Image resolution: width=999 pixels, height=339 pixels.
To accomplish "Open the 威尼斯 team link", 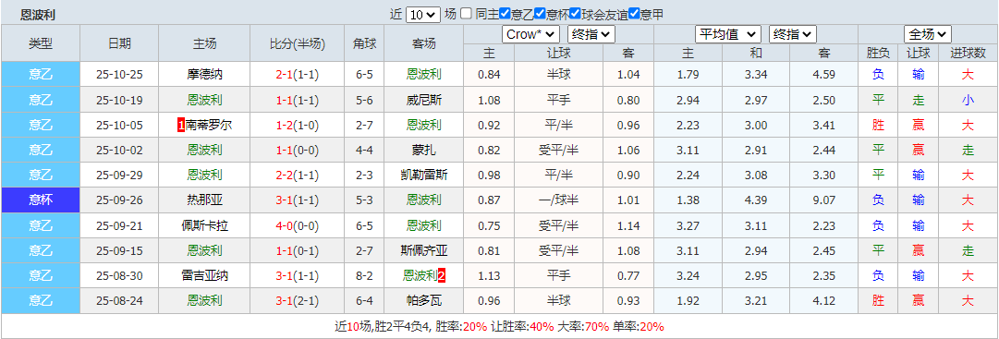I will [423, 100].
